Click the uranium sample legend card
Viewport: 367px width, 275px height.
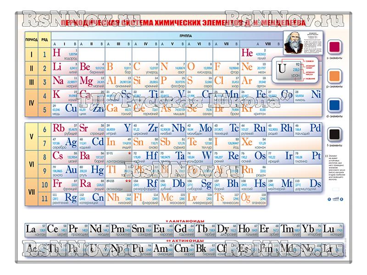coord(295,70)
